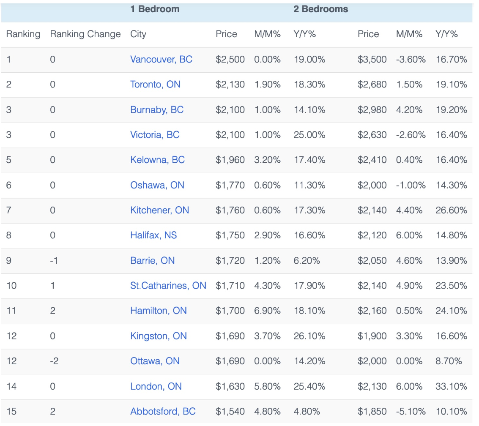479x426 pixels.
Task: Click the Ranking column header
Action: coord(23,34)
